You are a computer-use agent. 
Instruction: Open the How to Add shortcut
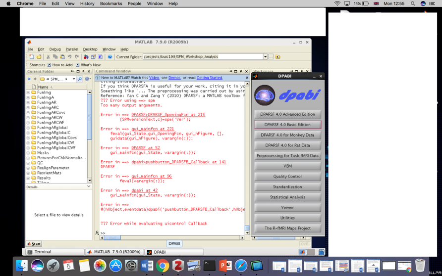[60, 65]
